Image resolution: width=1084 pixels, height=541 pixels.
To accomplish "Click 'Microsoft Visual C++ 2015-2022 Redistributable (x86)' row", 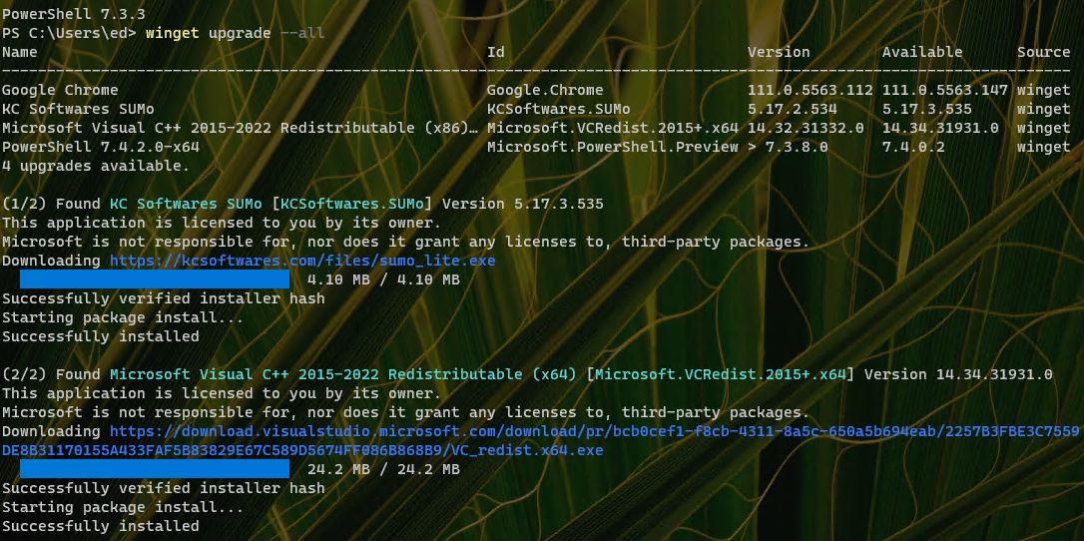I will (240, 128).
